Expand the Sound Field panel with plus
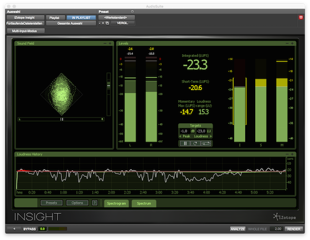 [110, 43]
